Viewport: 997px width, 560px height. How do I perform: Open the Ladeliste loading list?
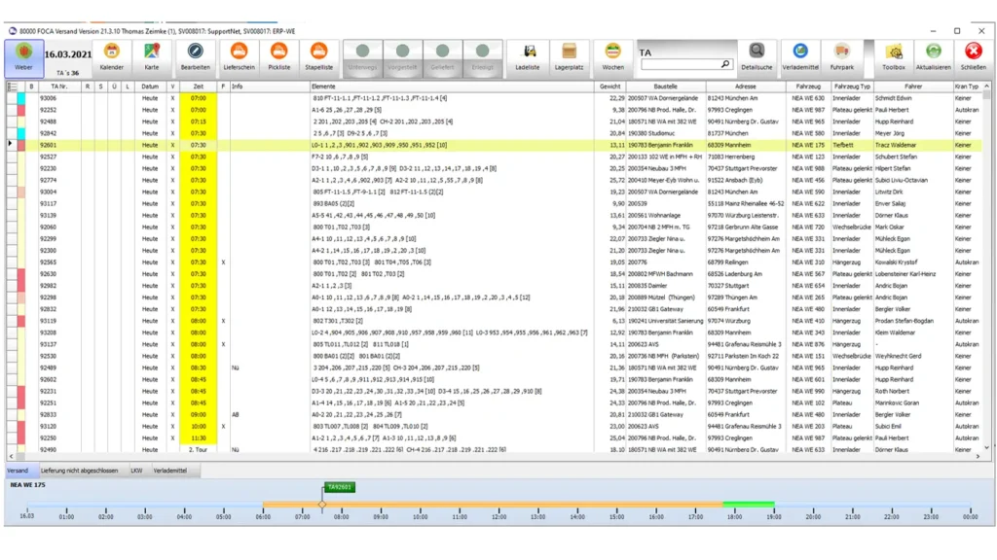coord(528,56)
